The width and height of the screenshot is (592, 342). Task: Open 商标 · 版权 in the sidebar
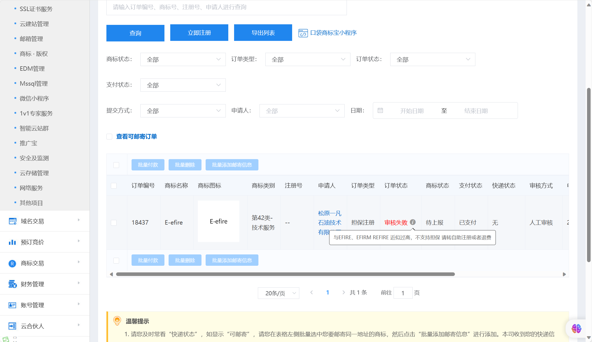point(34,54)
